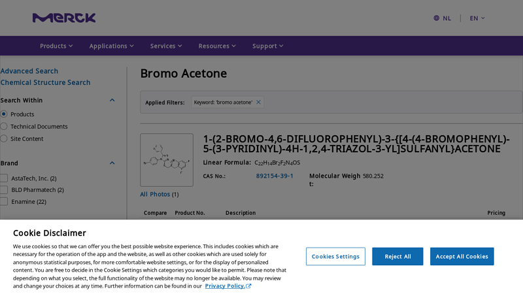Click the Cookies Settings button
The width and height of the screenshot is (523, 294).
coord(335,256)
